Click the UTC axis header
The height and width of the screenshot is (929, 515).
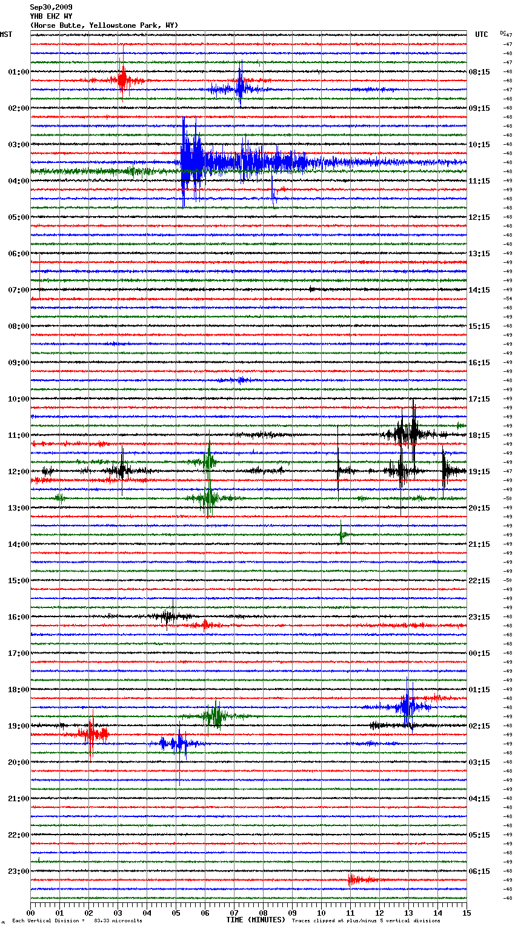tap(482, 35)
